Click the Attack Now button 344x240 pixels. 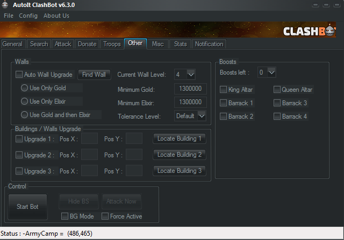tap(121, 201)
